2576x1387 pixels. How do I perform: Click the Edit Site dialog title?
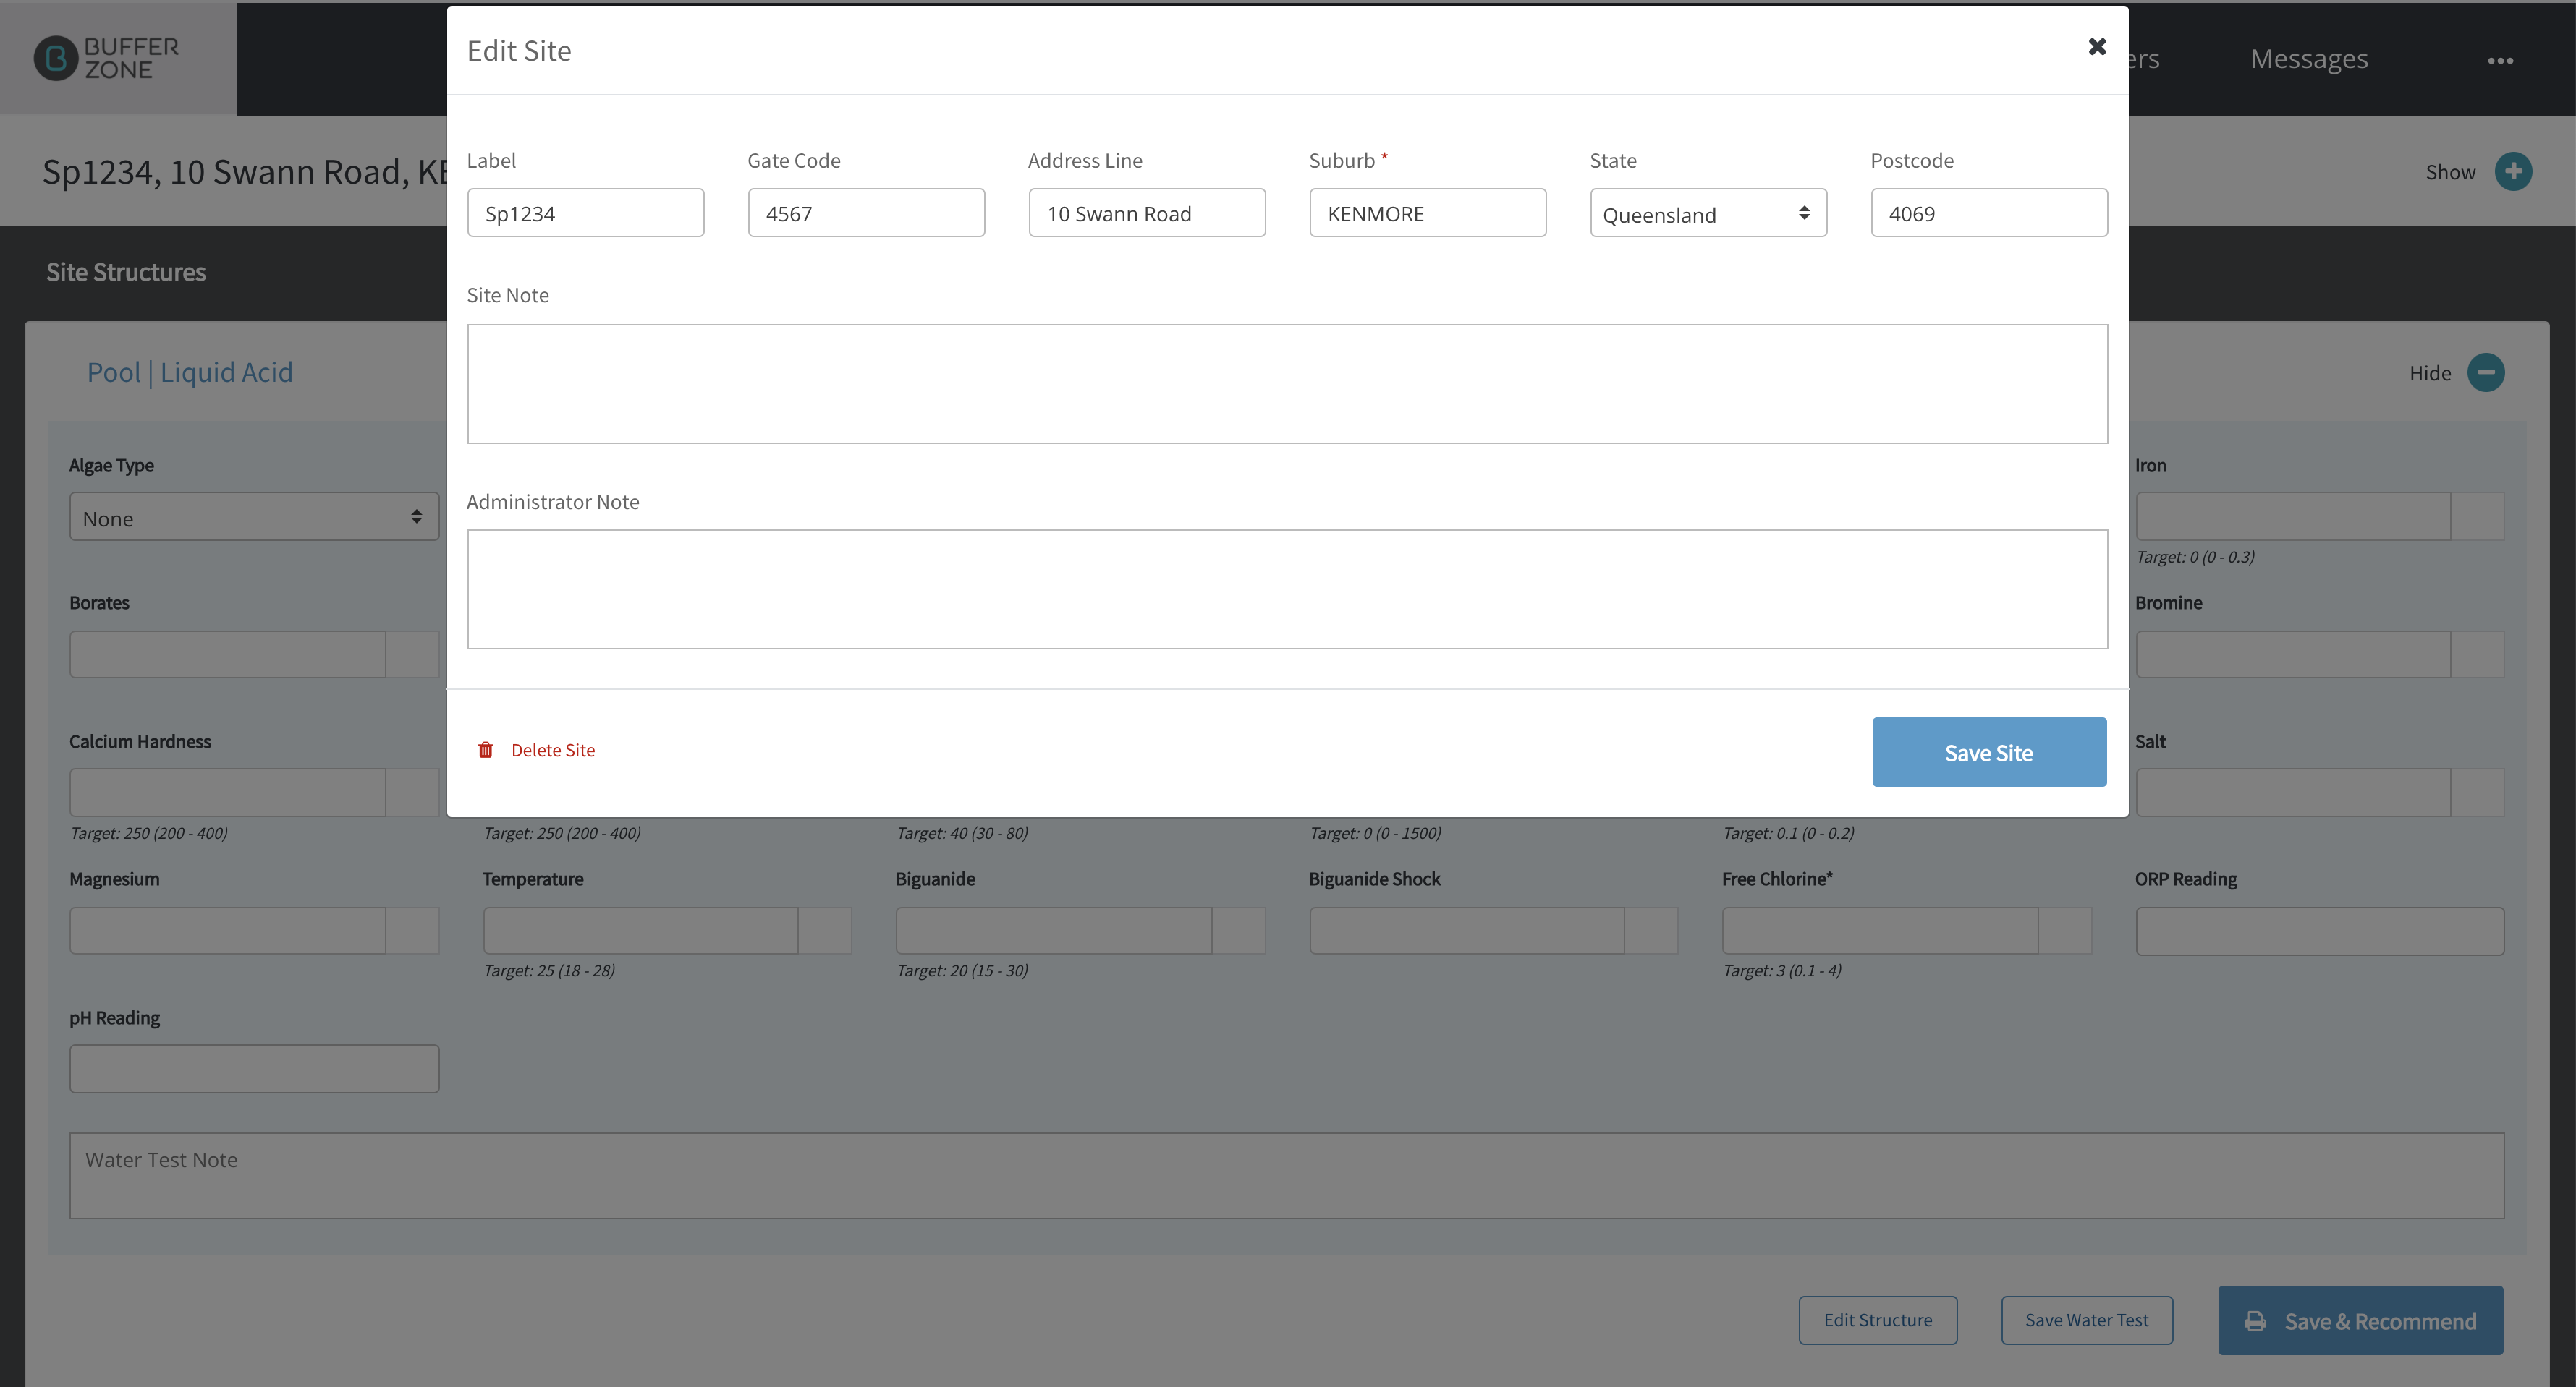point(519,51)
